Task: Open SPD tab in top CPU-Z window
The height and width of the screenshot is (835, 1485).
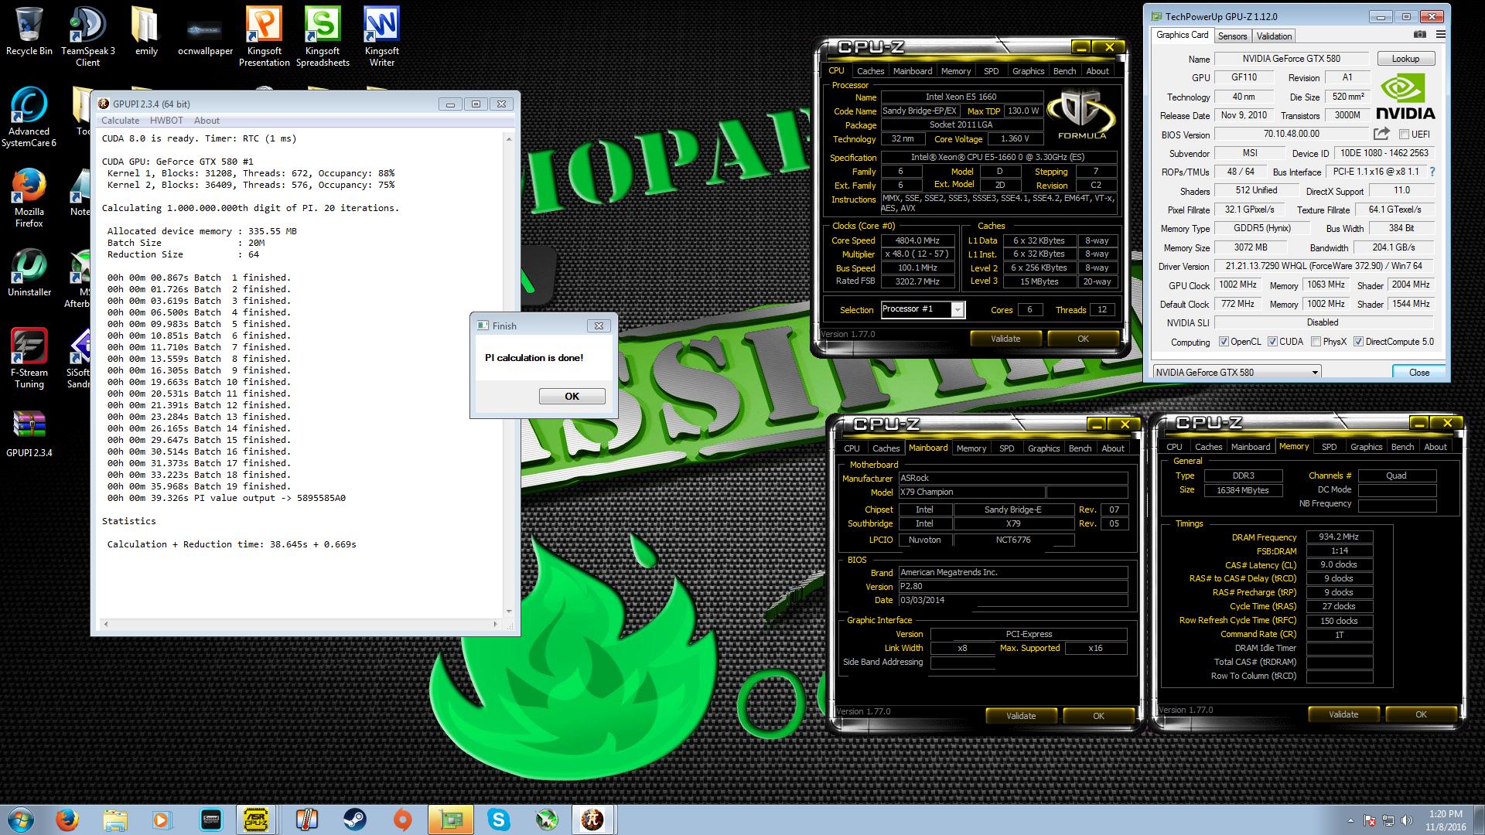Action: tap(991, 71)
